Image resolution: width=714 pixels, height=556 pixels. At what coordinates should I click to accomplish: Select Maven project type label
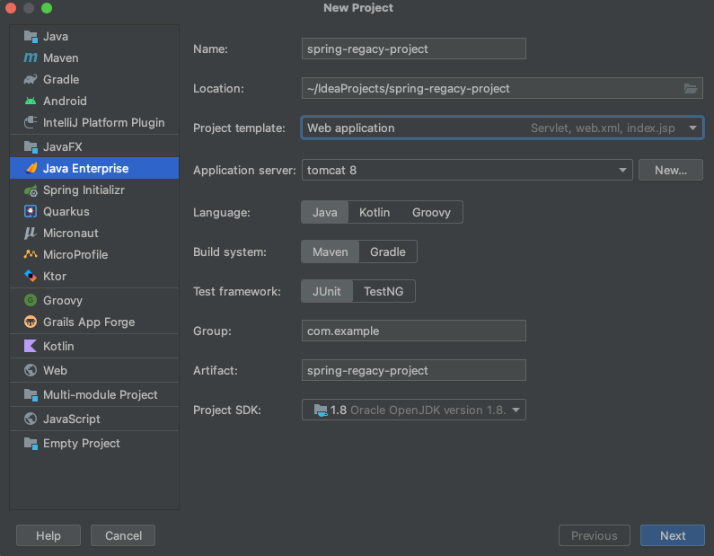(60, 57)
